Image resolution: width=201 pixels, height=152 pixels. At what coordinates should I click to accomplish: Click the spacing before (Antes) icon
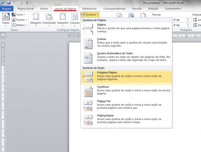(x=195, y=20)
